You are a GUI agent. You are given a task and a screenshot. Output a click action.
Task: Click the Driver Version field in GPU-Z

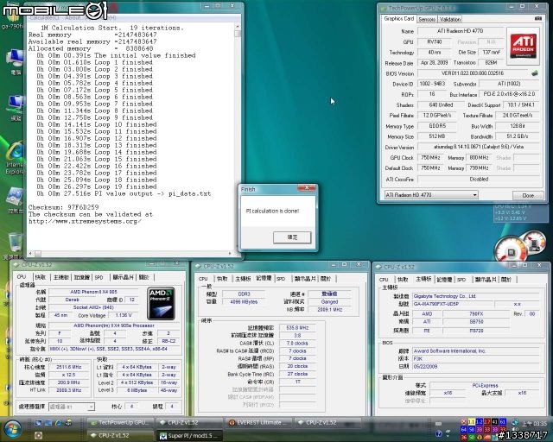[479, 147]
